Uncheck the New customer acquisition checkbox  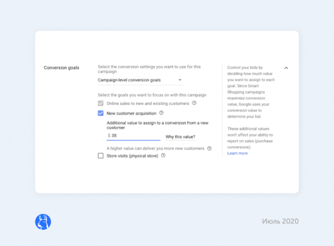101,113
